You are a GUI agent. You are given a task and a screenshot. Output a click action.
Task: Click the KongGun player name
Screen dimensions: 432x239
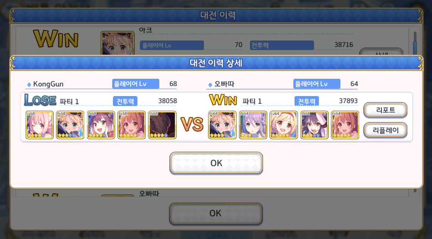pos(48,84)
